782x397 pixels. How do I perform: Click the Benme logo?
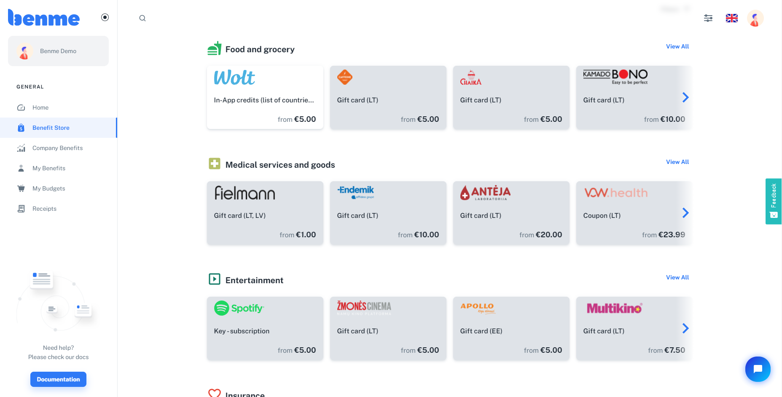[44, 18]
